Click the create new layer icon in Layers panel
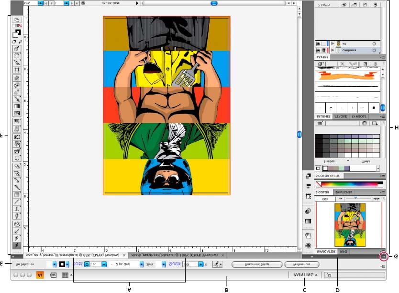Screen dimensions: 399x293 click(x=365, y=5)
